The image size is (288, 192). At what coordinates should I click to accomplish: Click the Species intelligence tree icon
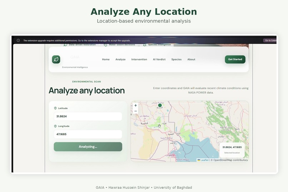[145, 45]
